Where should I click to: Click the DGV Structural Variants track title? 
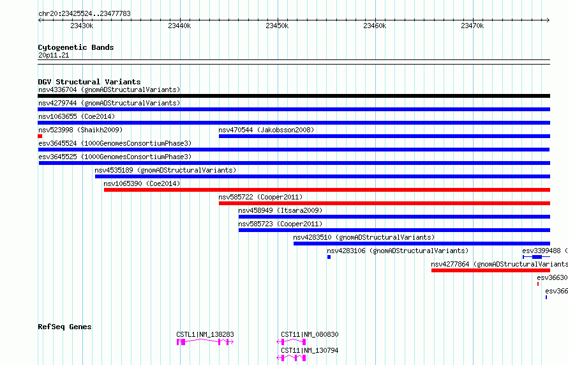[x=89, y=82]
